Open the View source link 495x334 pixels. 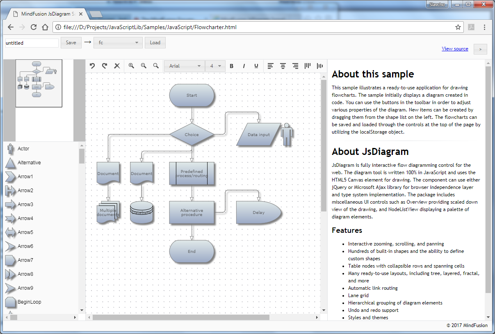coord(455,49)
